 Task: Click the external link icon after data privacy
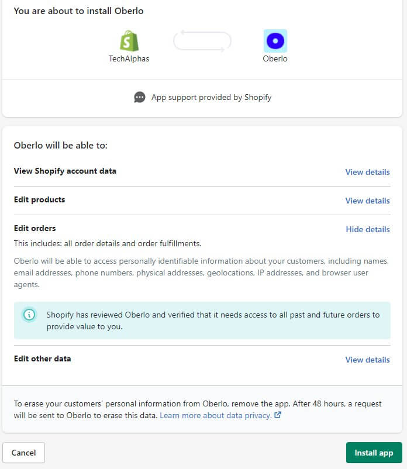pyautogui.click(x=277, y=415)
